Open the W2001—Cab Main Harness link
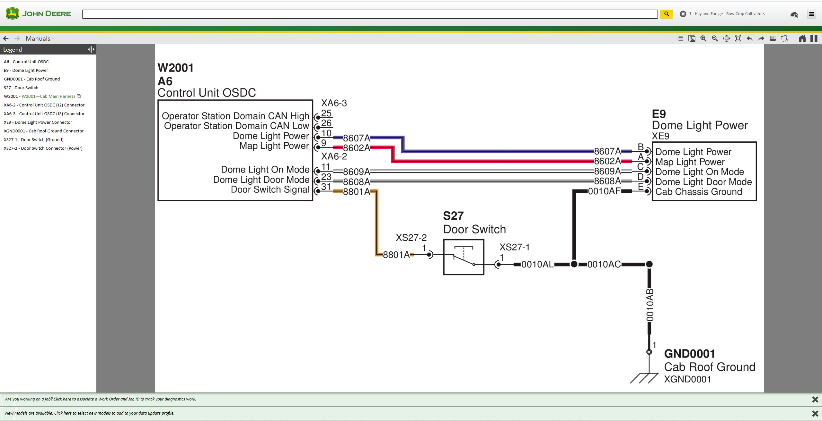 [49, 96]
